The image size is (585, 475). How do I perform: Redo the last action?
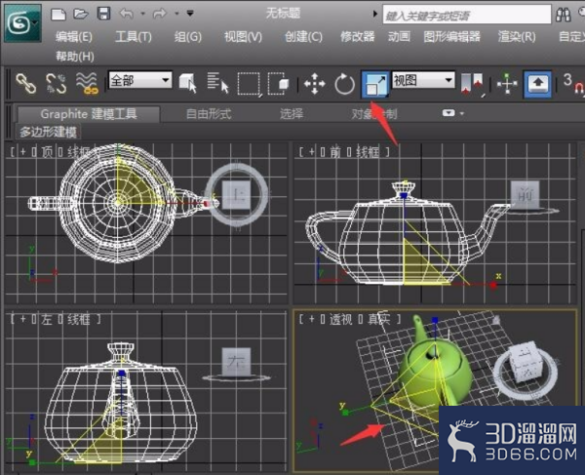tap(160, 14)
